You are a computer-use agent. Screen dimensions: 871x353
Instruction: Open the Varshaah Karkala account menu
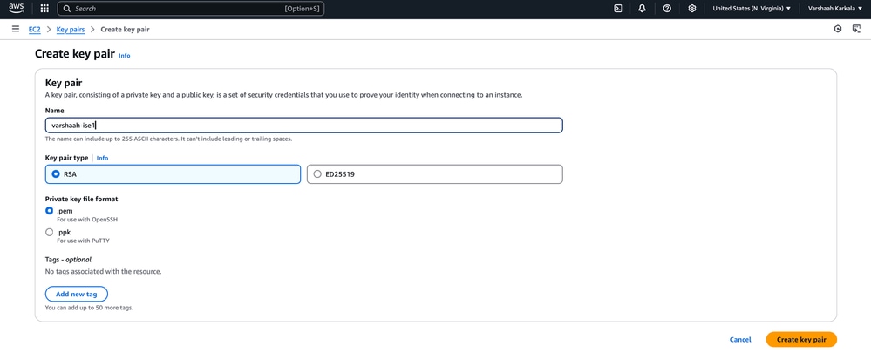(x=835, y=9)
